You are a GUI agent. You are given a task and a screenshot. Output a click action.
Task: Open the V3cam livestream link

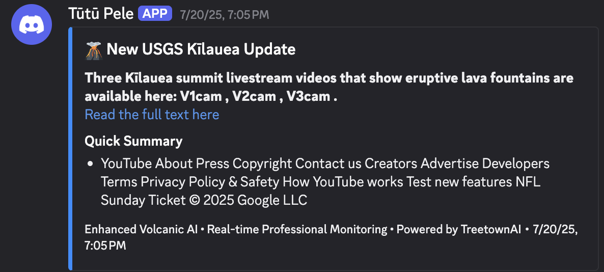click(x=308, y=96)
